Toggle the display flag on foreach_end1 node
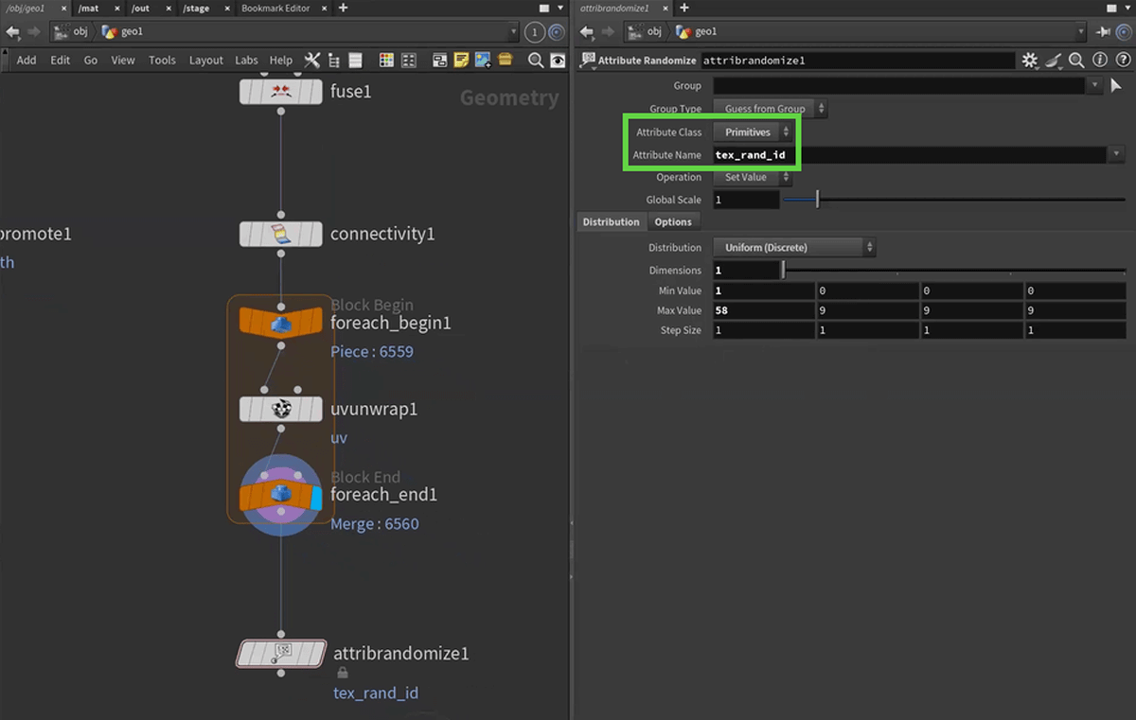Viewport: 1136px width, 720px height. coord(316,498)
